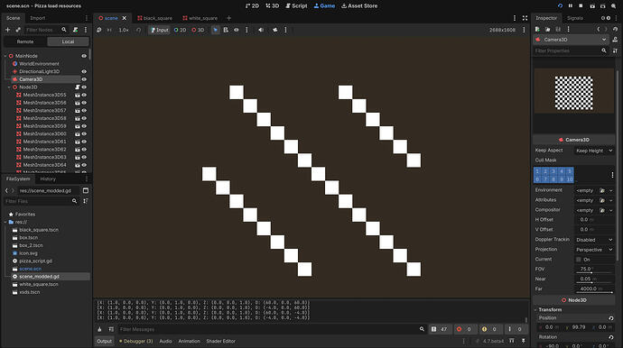Switch to the Import tab

[38, 18]
